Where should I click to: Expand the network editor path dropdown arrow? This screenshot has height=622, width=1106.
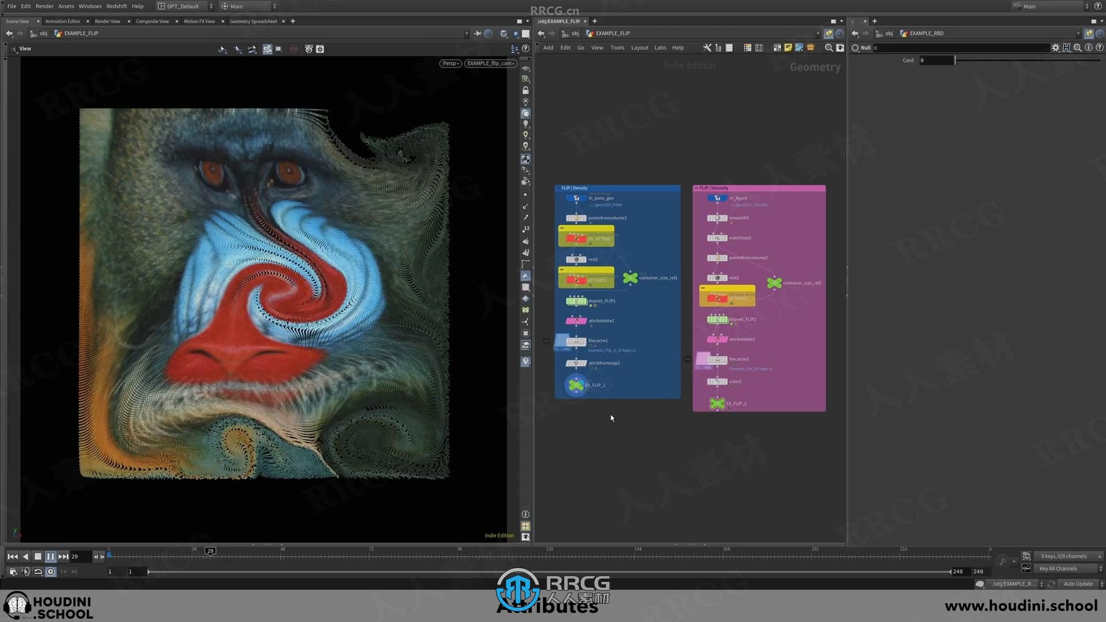[x=817, y=33]
